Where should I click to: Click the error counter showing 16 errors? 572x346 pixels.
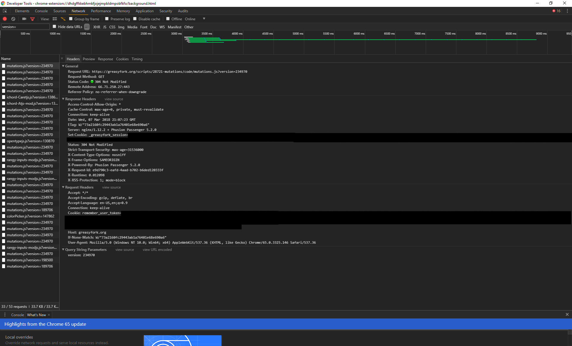[556, 11]
